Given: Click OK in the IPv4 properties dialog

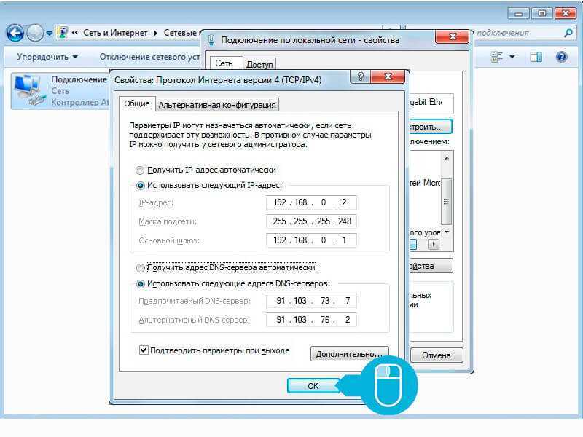Looking at the screenshot, I should tap(313, 386).
